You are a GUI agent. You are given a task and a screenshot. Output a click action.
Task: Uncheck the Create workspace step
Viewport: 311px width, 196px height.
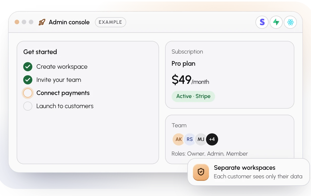[x=28, y=67]
